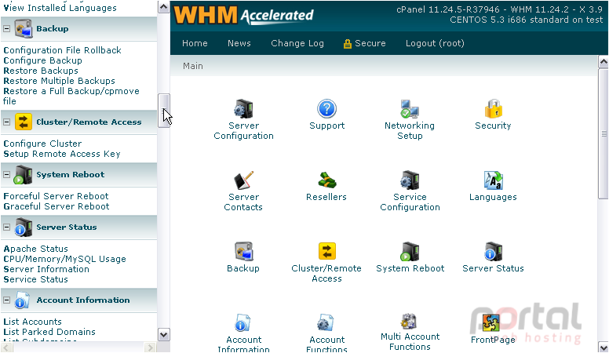Open Restore a Full Backup/cpmove file link
The image size is (609, 353).
(71, 96)
